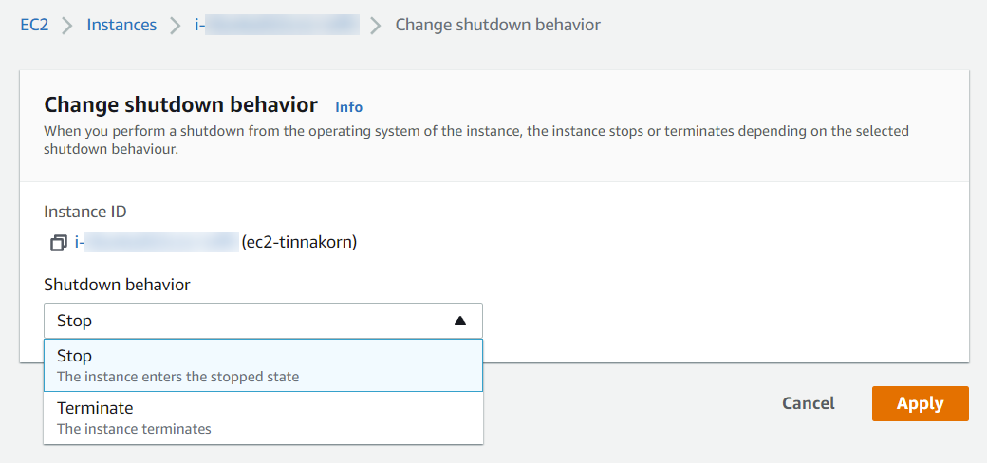Click the chevron separator after Instances
Screen dimensions: 987x463
coord(176,26)
